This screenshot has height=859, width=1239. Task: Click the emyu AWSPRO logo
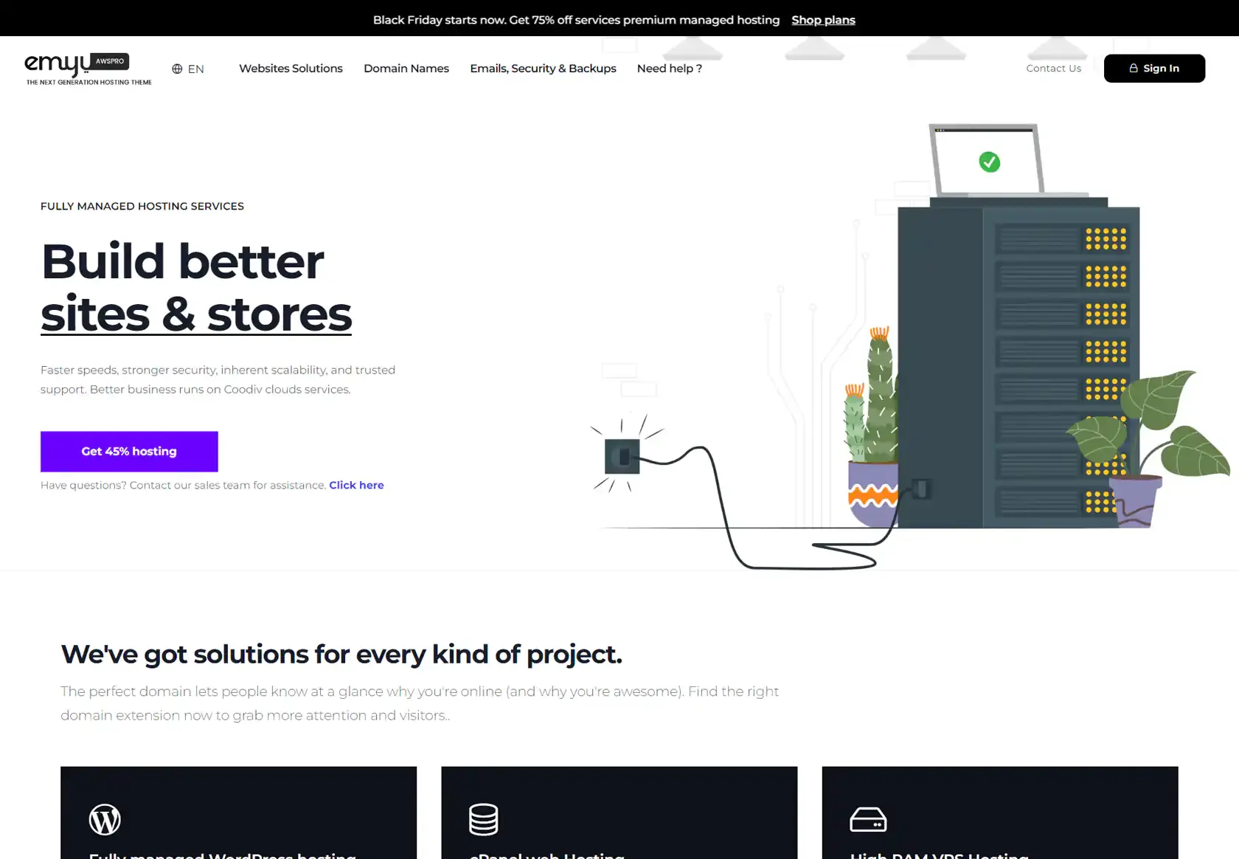[88, 69]
